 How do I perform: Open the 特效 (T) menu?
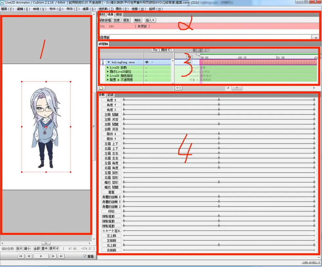73,9
